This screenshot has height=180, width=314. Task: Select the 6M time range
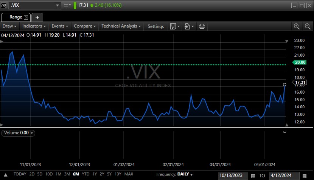point(76,174)
